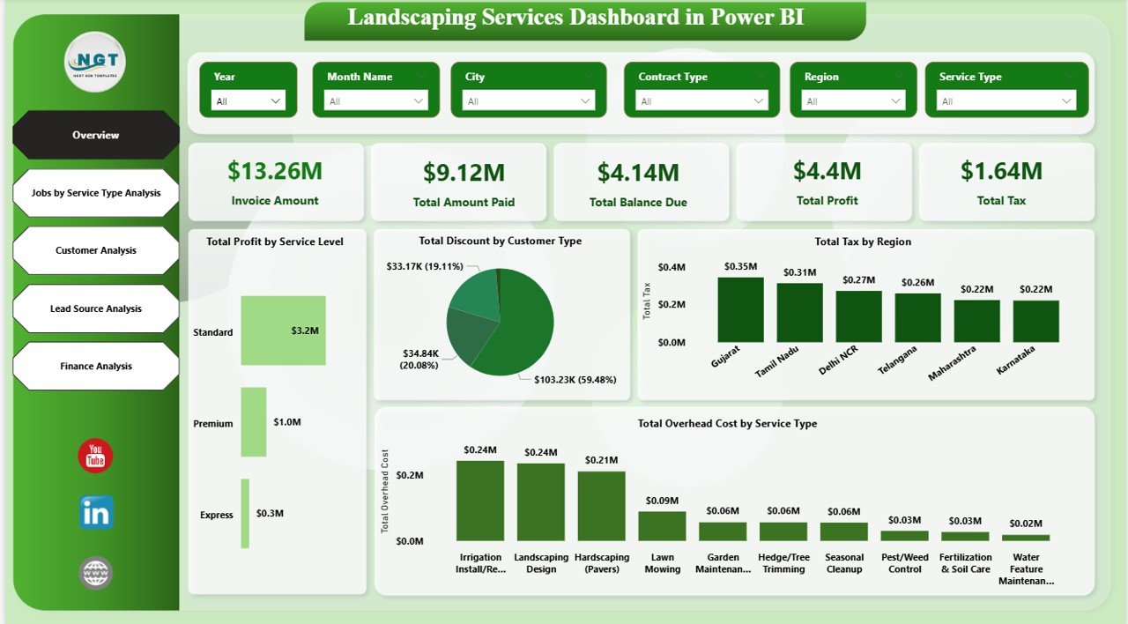Open the Month Name slicer dropdown

pyautogui.click(x=418, y=100)
